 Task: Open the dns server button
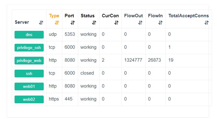tap(29, 35)
